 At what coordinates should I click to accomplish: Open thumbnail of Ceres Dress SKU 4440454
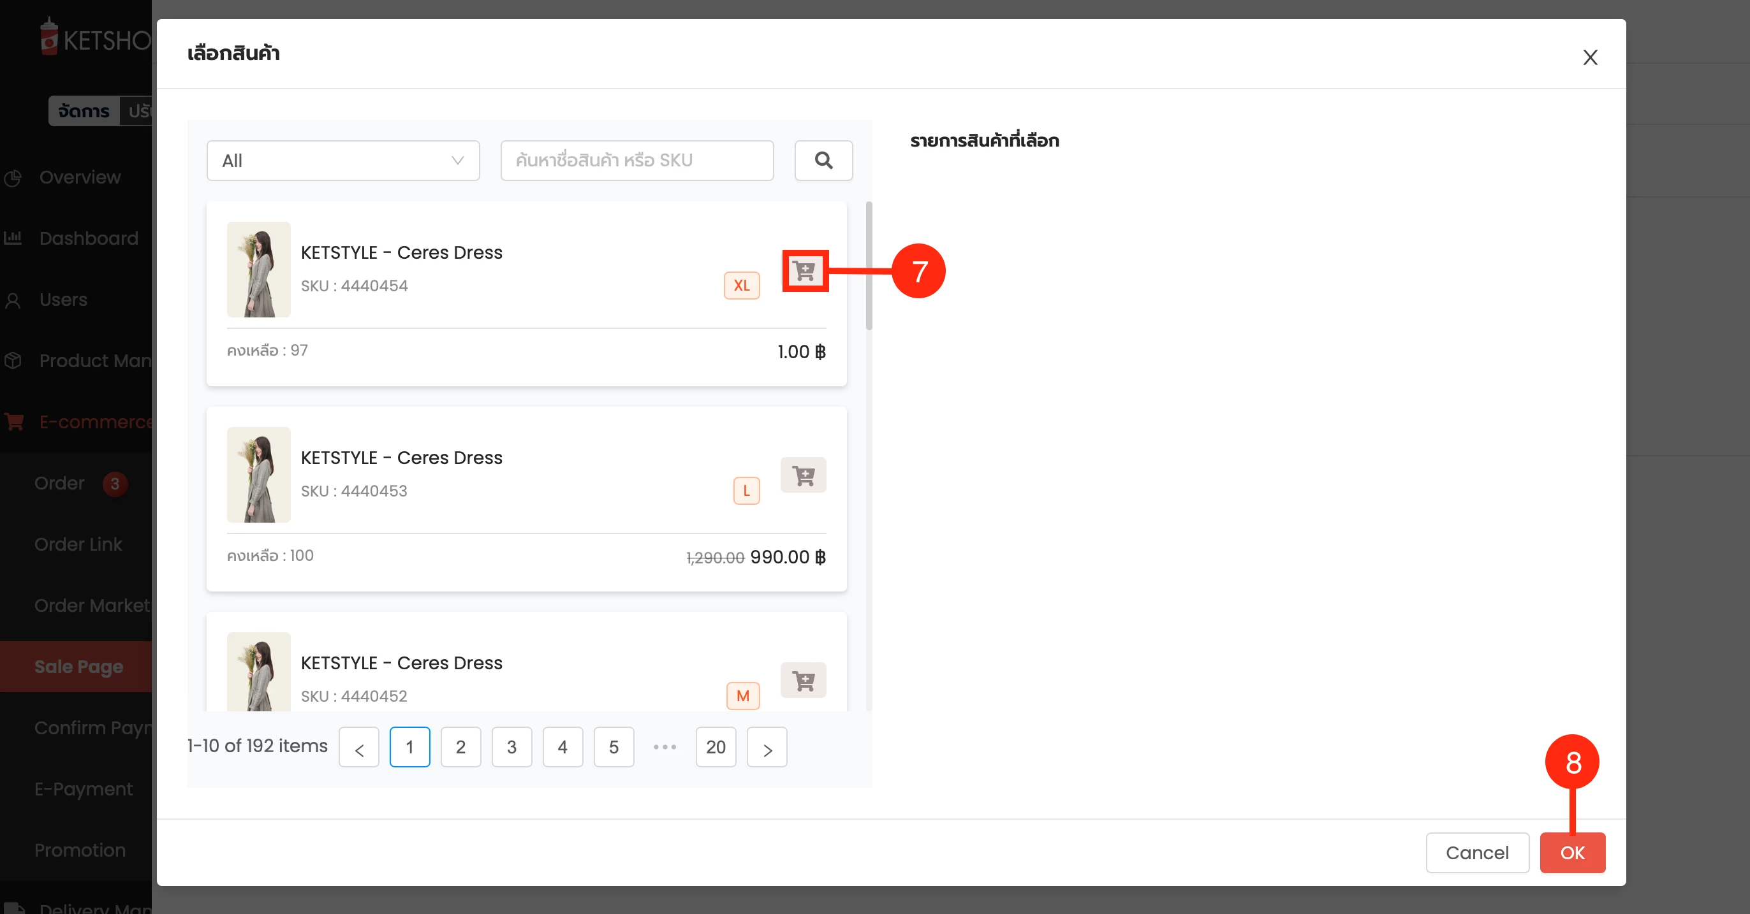point(258,270)
